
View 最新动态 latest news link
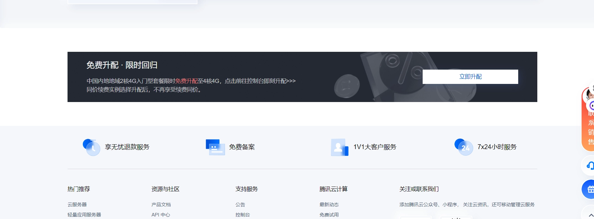[329, 204]
